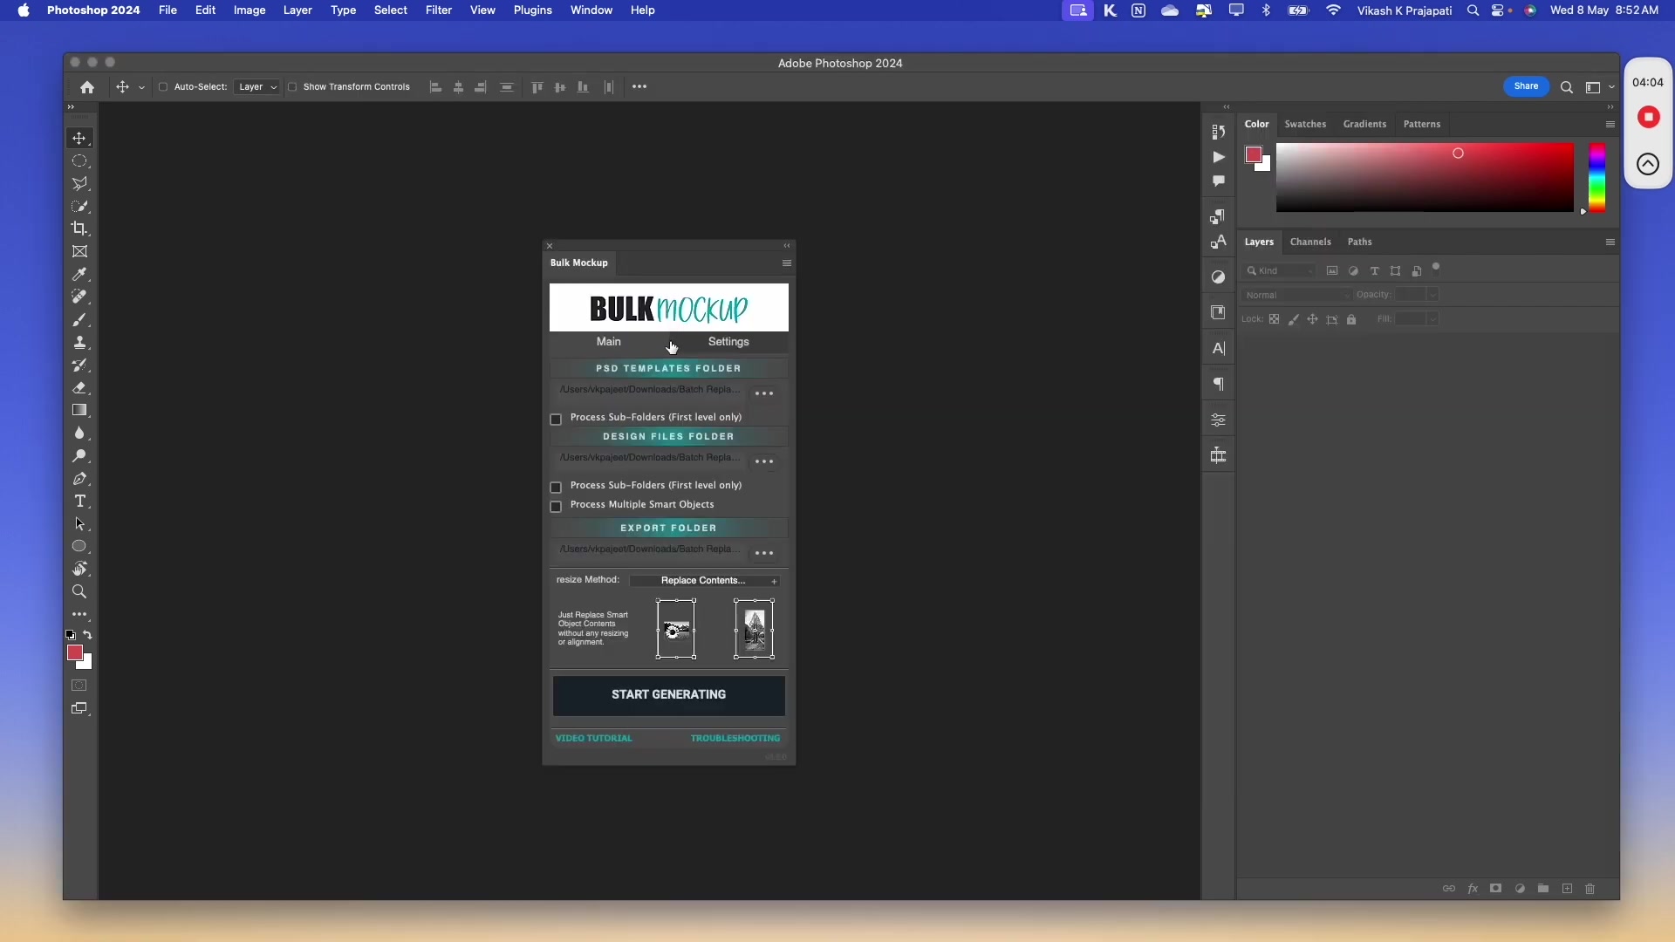The image size is (1675, 942).
Task: Enable Process Multiple Smart Objects
Action: [556, 507]
